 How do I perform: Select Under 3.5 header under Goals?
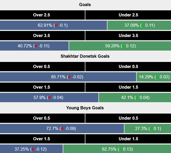point(128,36)
